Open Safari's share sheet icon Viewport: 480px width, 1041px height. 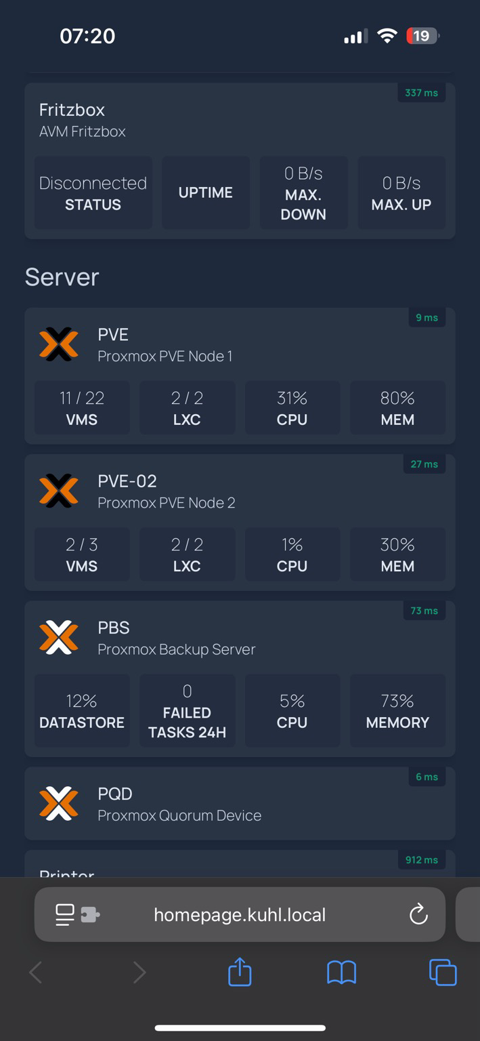pyautogui.click(x=240, y=973)
